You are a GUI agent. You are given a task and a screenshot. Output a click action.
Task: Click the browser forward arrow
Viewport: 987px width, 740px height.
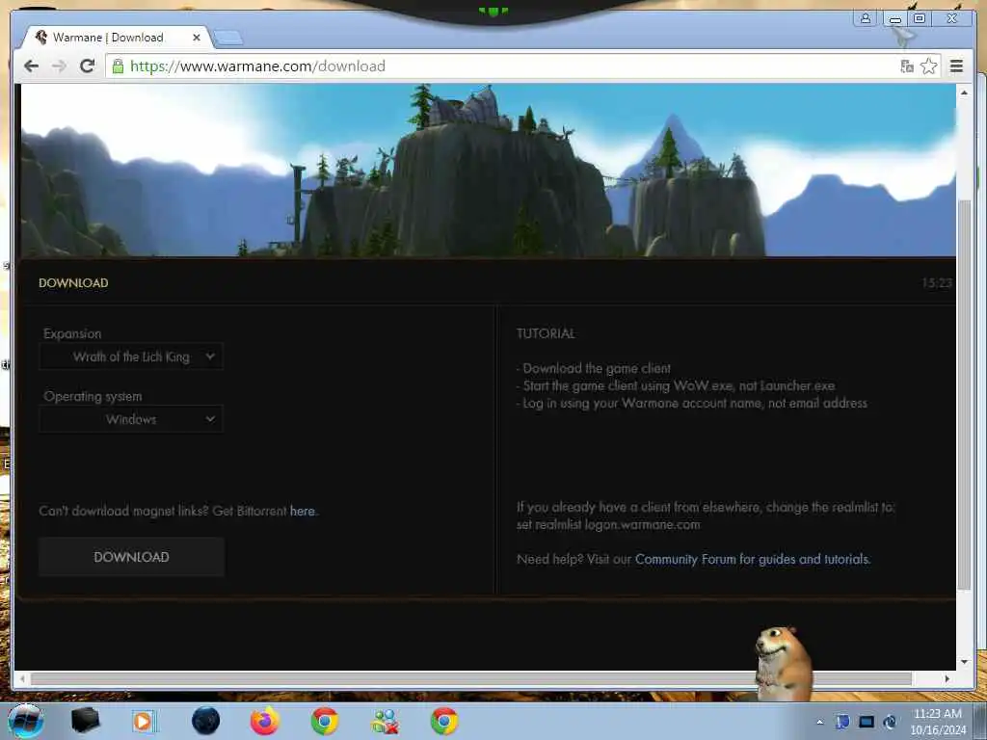(x=59, y=66)
